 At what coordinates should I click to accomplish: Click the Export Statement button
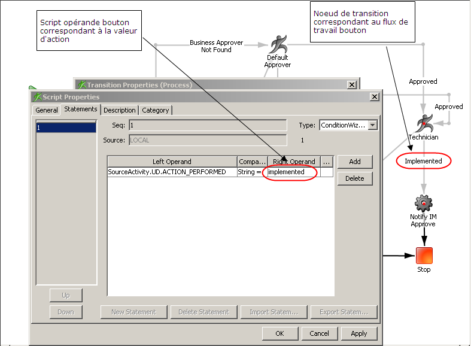coord(344,312)
